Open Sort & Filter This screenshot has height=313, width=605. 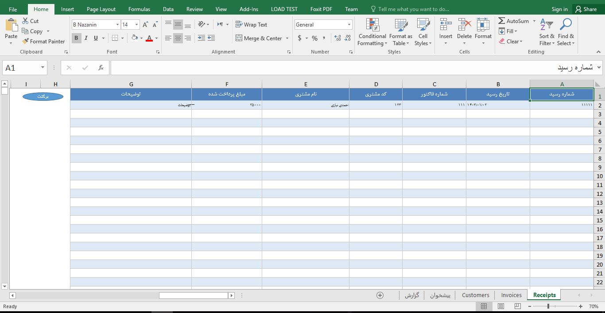click(x=547, y=32)
